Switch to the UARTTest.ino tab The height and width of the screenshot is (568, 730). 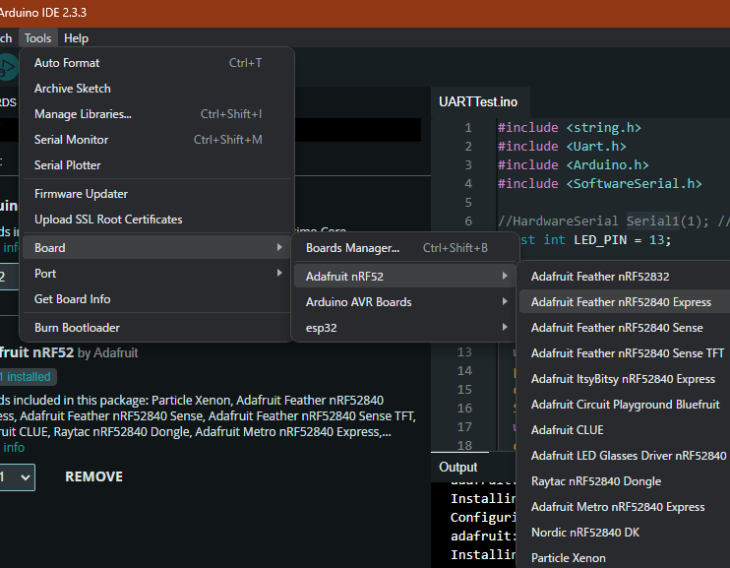(478, 102)
